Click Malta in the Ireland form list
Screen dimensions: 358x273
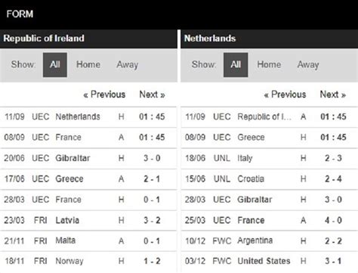66,240
